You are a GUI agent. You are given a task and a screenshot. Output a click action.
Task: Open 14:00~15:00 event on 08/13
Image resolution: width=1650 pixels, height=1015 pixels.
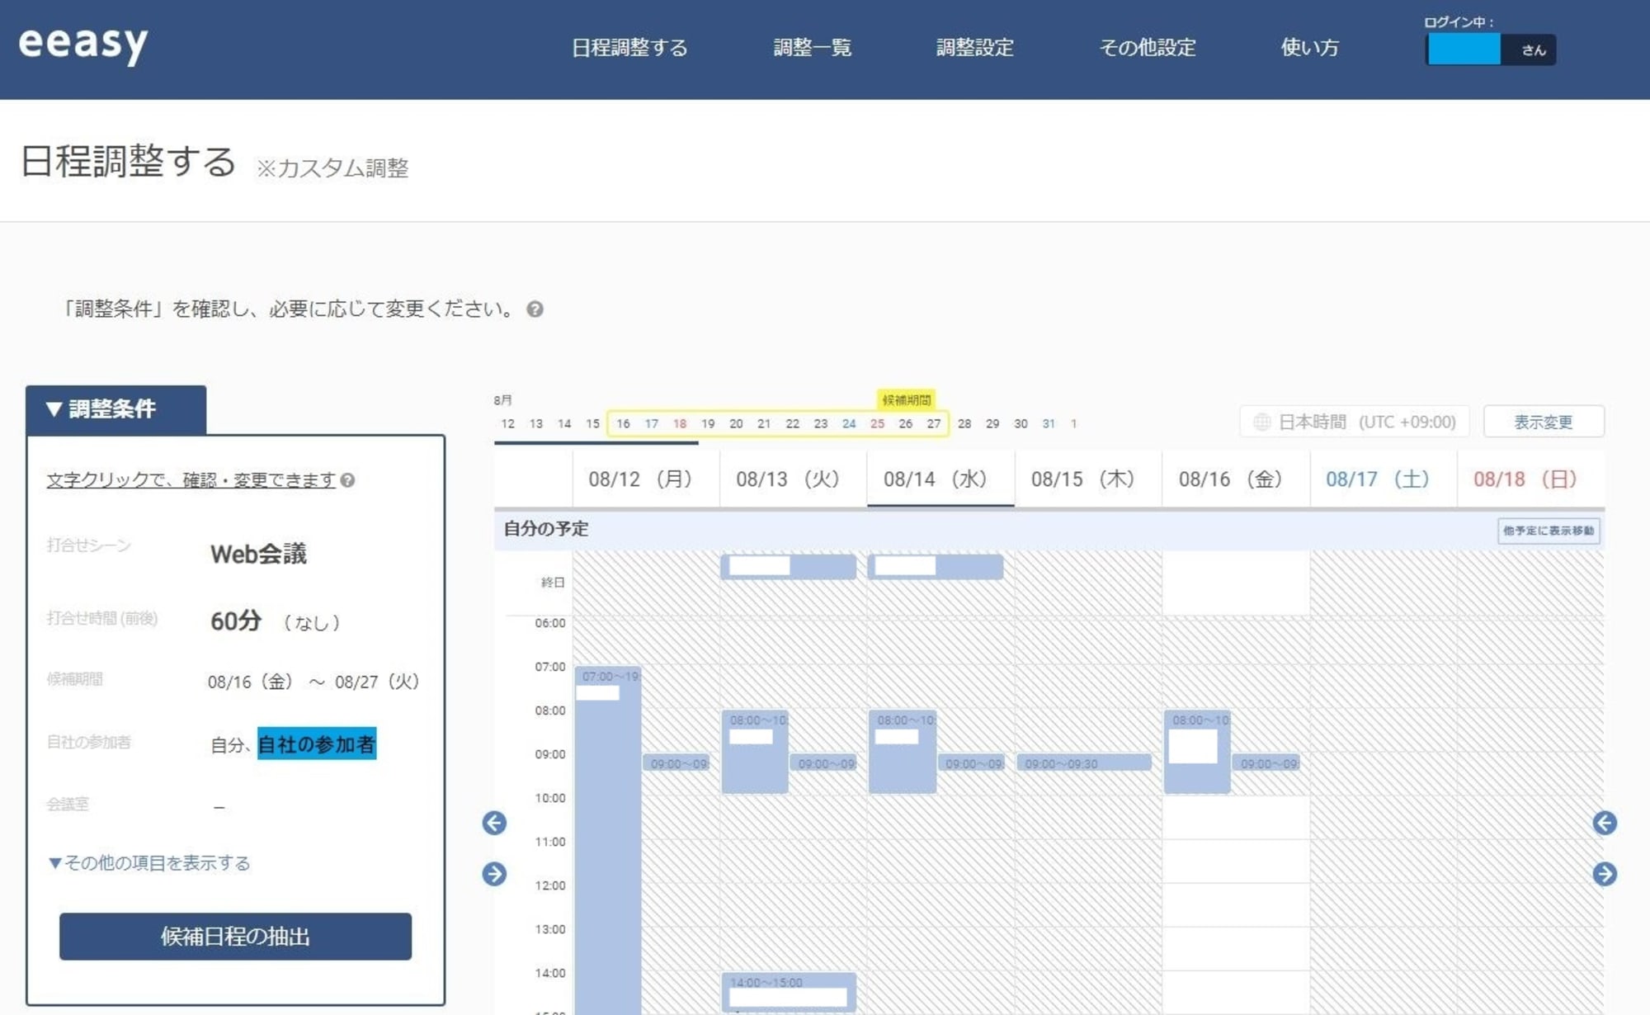click(789, 993)
